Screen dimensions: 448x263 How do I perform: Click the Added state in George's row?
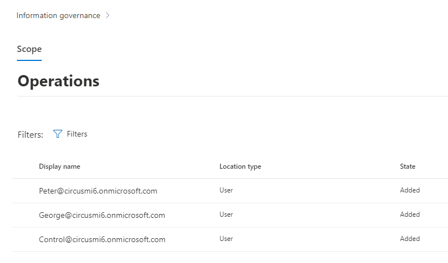coord(410,214)
